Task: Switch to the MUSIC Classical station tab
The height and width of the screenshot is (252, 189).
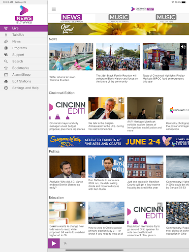Action: 119,18
